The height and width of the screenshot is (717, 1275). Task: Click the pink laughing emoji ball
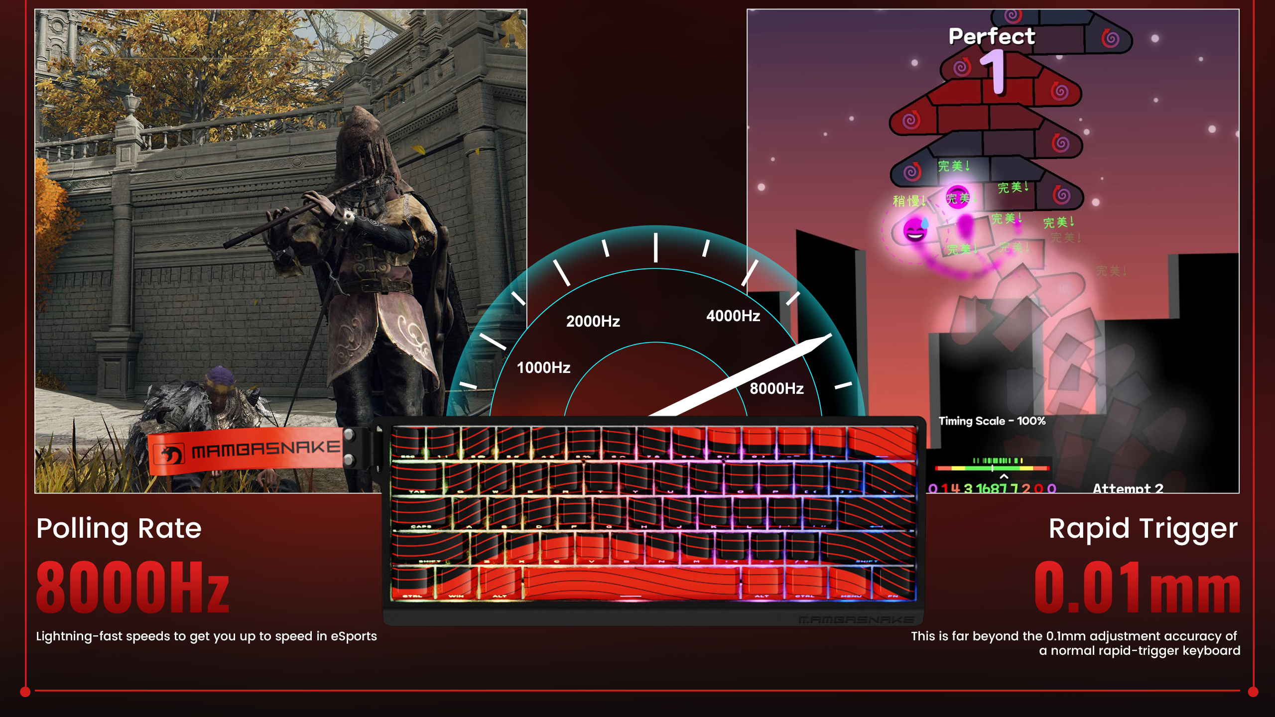pyautogui.click(x=915, y=231)
